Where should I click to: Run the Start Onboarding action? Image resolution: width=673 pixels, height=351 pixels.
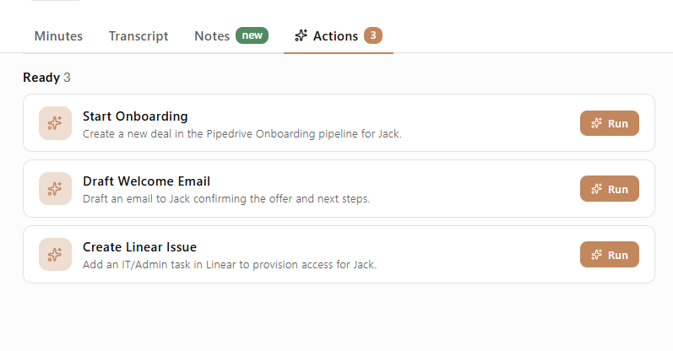609,123
